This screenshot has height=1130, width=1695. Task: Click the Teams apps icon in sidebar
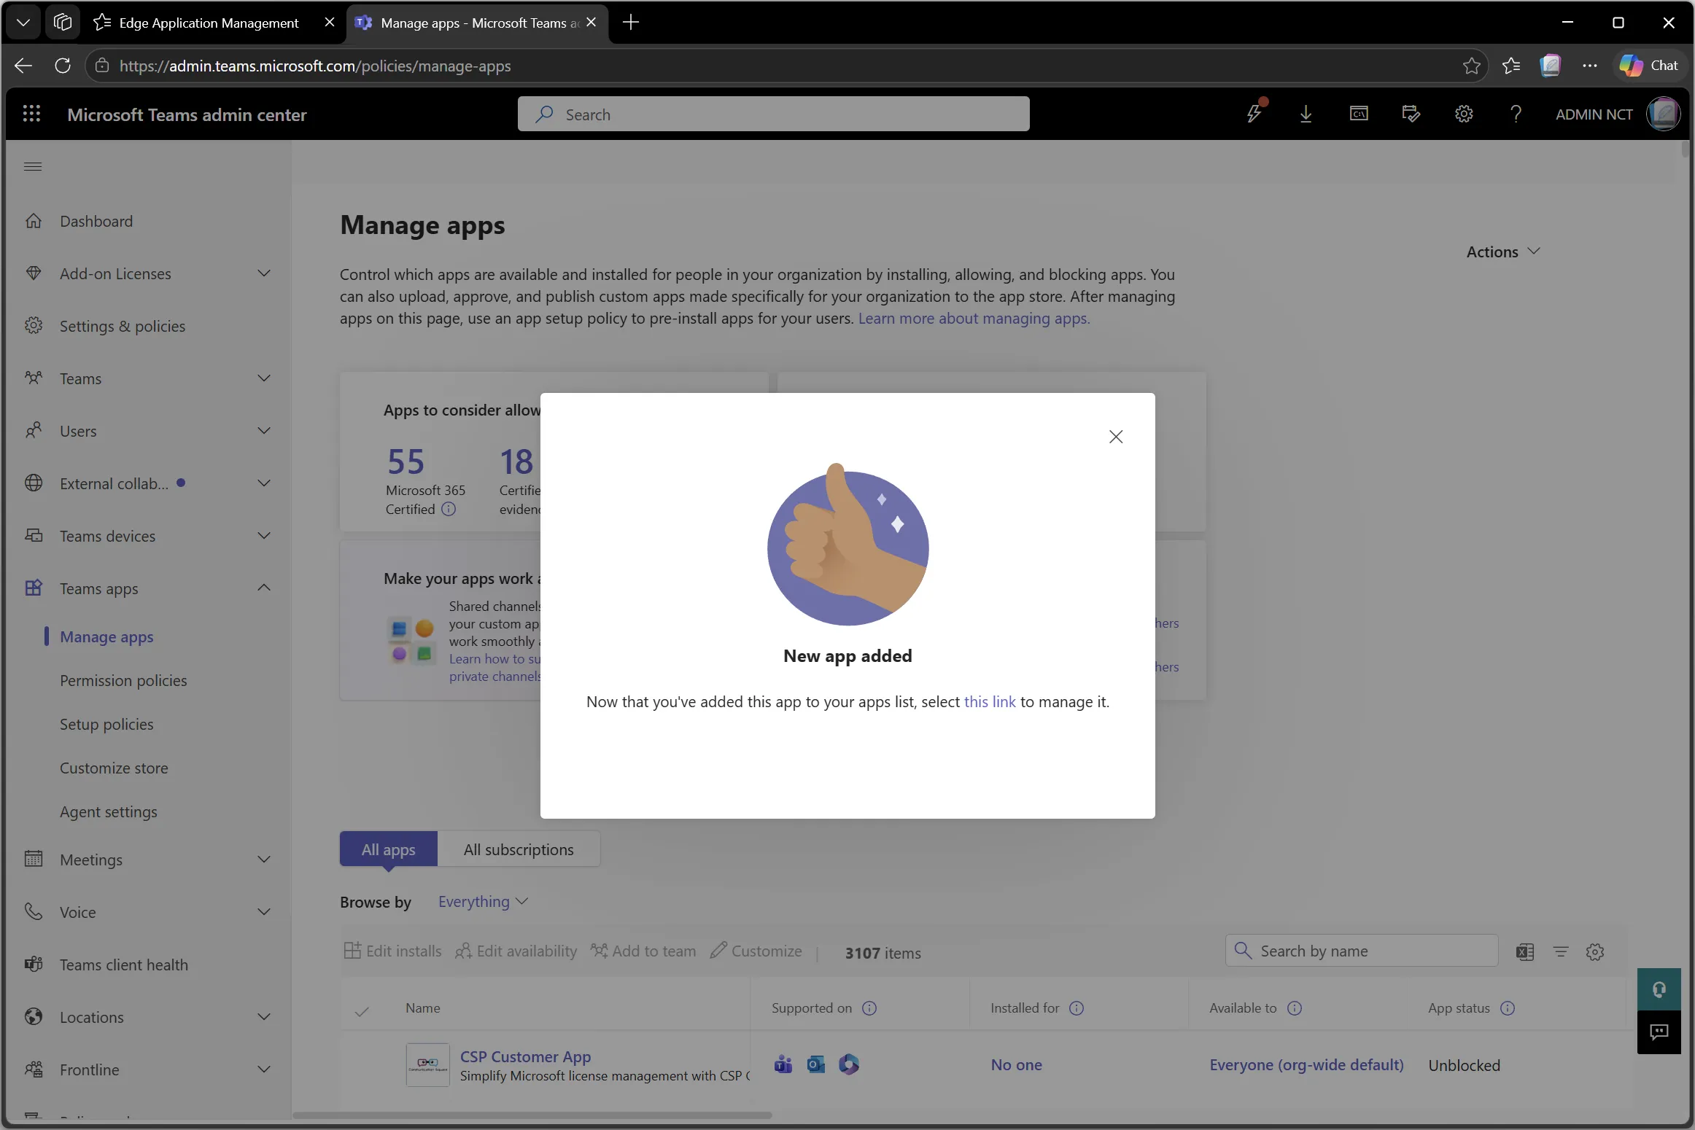pyautogui.click(x=34, y=588)
